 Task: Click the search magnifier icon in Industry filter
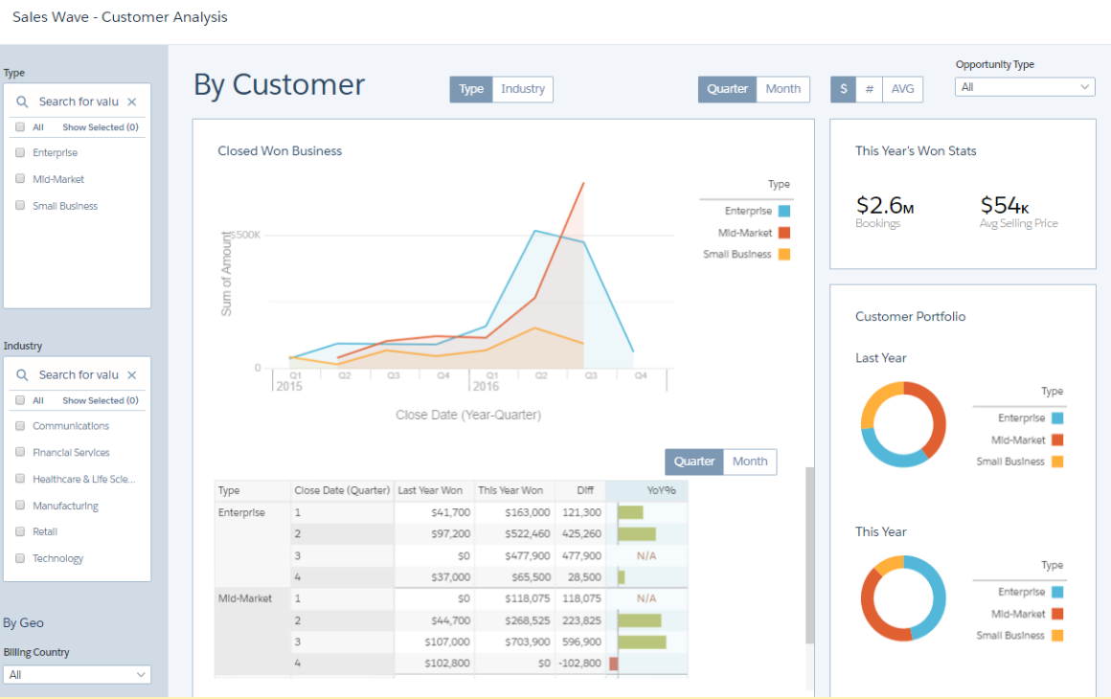click(22, 374)
